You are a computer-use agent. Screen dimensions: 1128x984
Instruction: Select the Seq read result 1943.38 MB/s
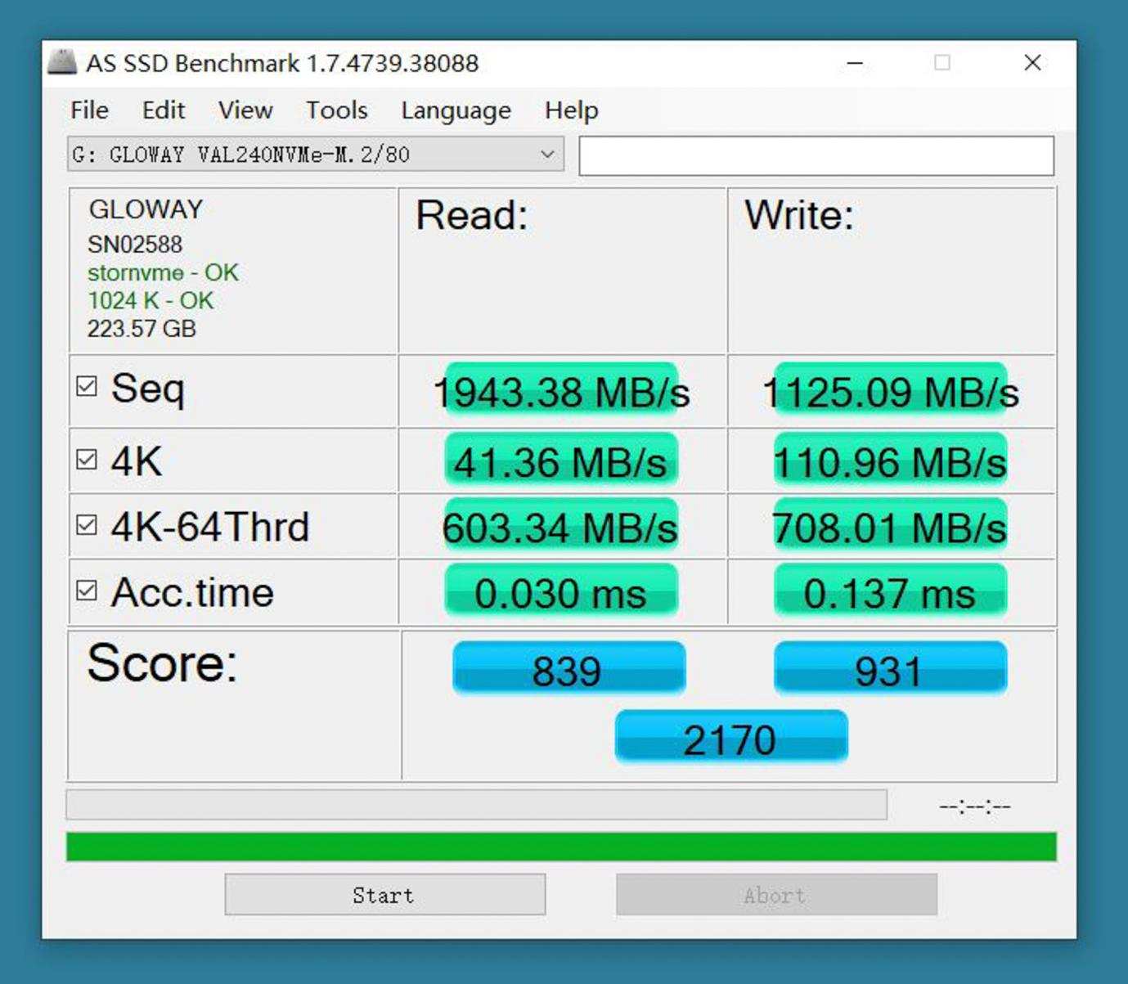coord(561,392)
